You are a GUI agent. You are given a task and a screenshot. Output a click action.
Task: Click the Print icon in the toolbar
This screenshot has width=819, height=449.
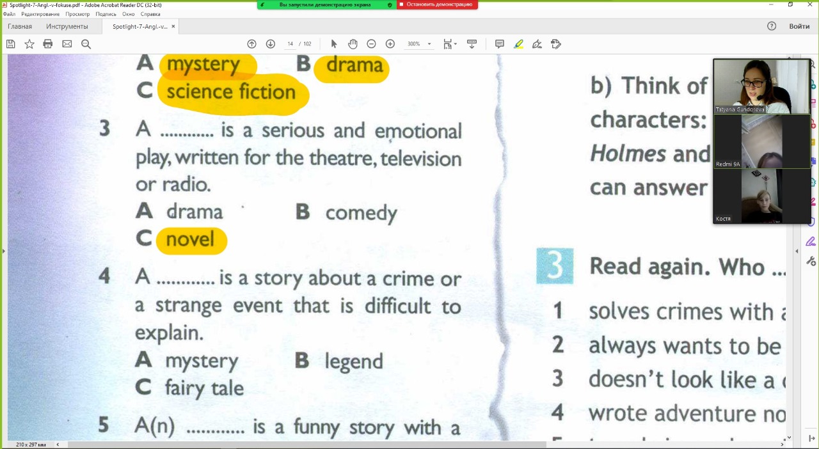point(48,44)
